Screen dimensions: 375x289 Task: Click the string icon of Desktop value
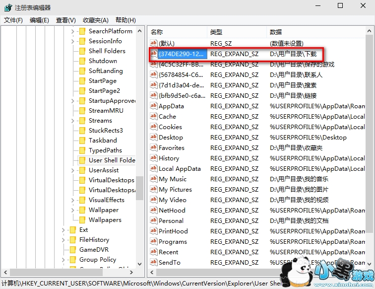[x=154, y=137]
